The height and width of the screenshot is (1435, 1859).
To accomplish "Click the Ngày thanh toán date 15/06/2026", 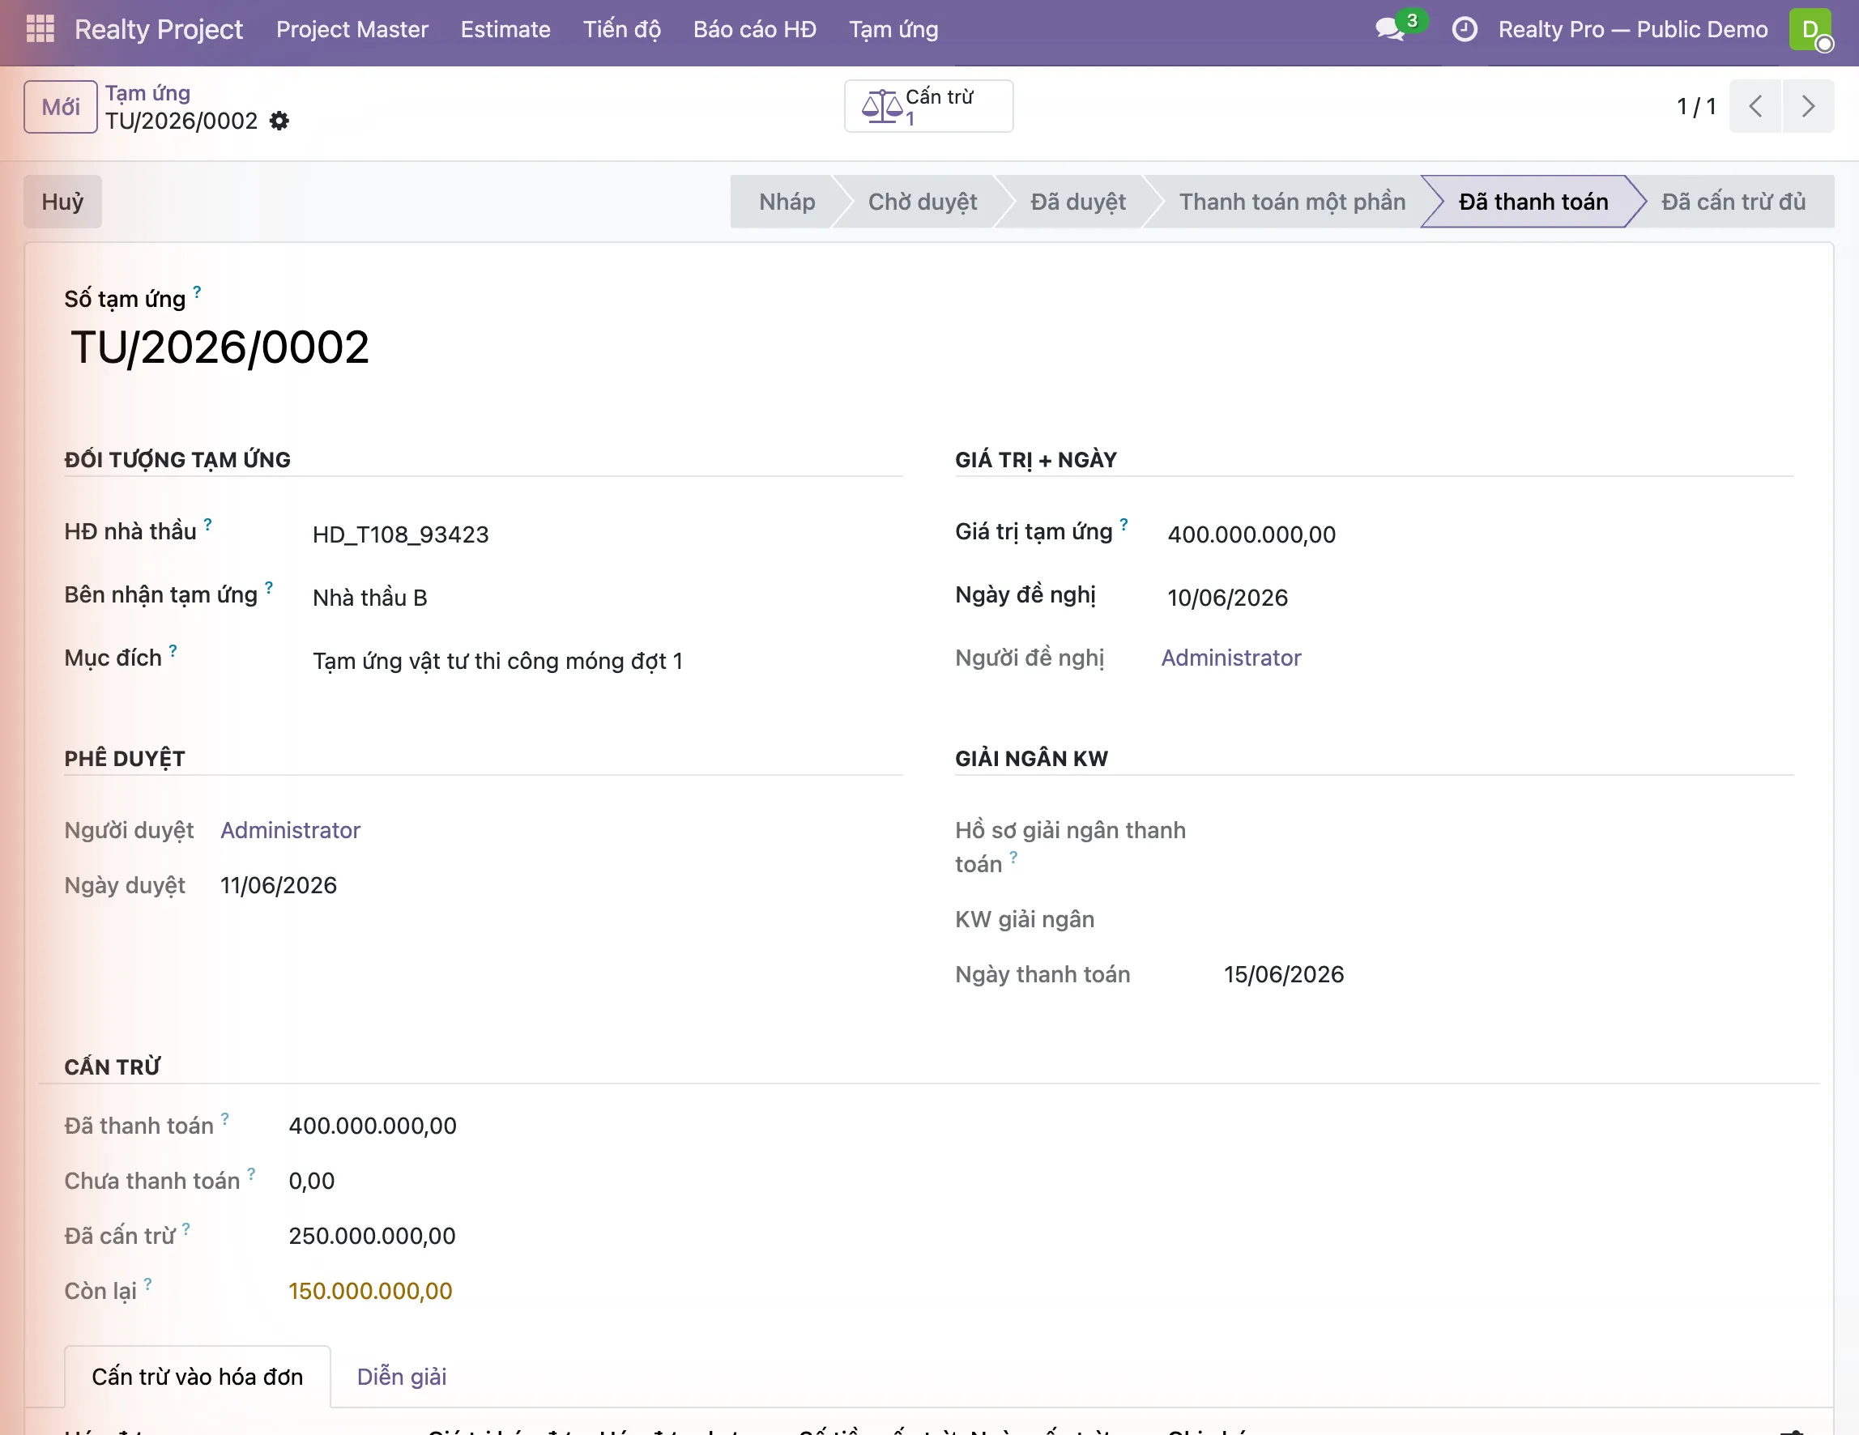I will click(1284, 974).
